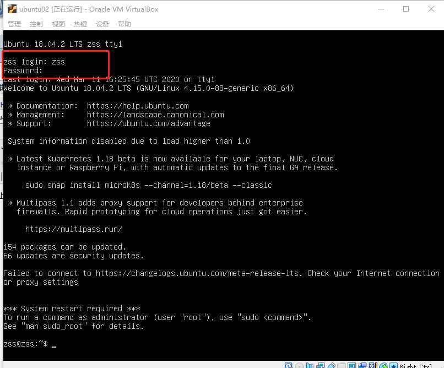Click the 'Latest Kubernetes 1.18 beta' announcement line
This screenshot has height=368, width=444.
coord(171,159)
